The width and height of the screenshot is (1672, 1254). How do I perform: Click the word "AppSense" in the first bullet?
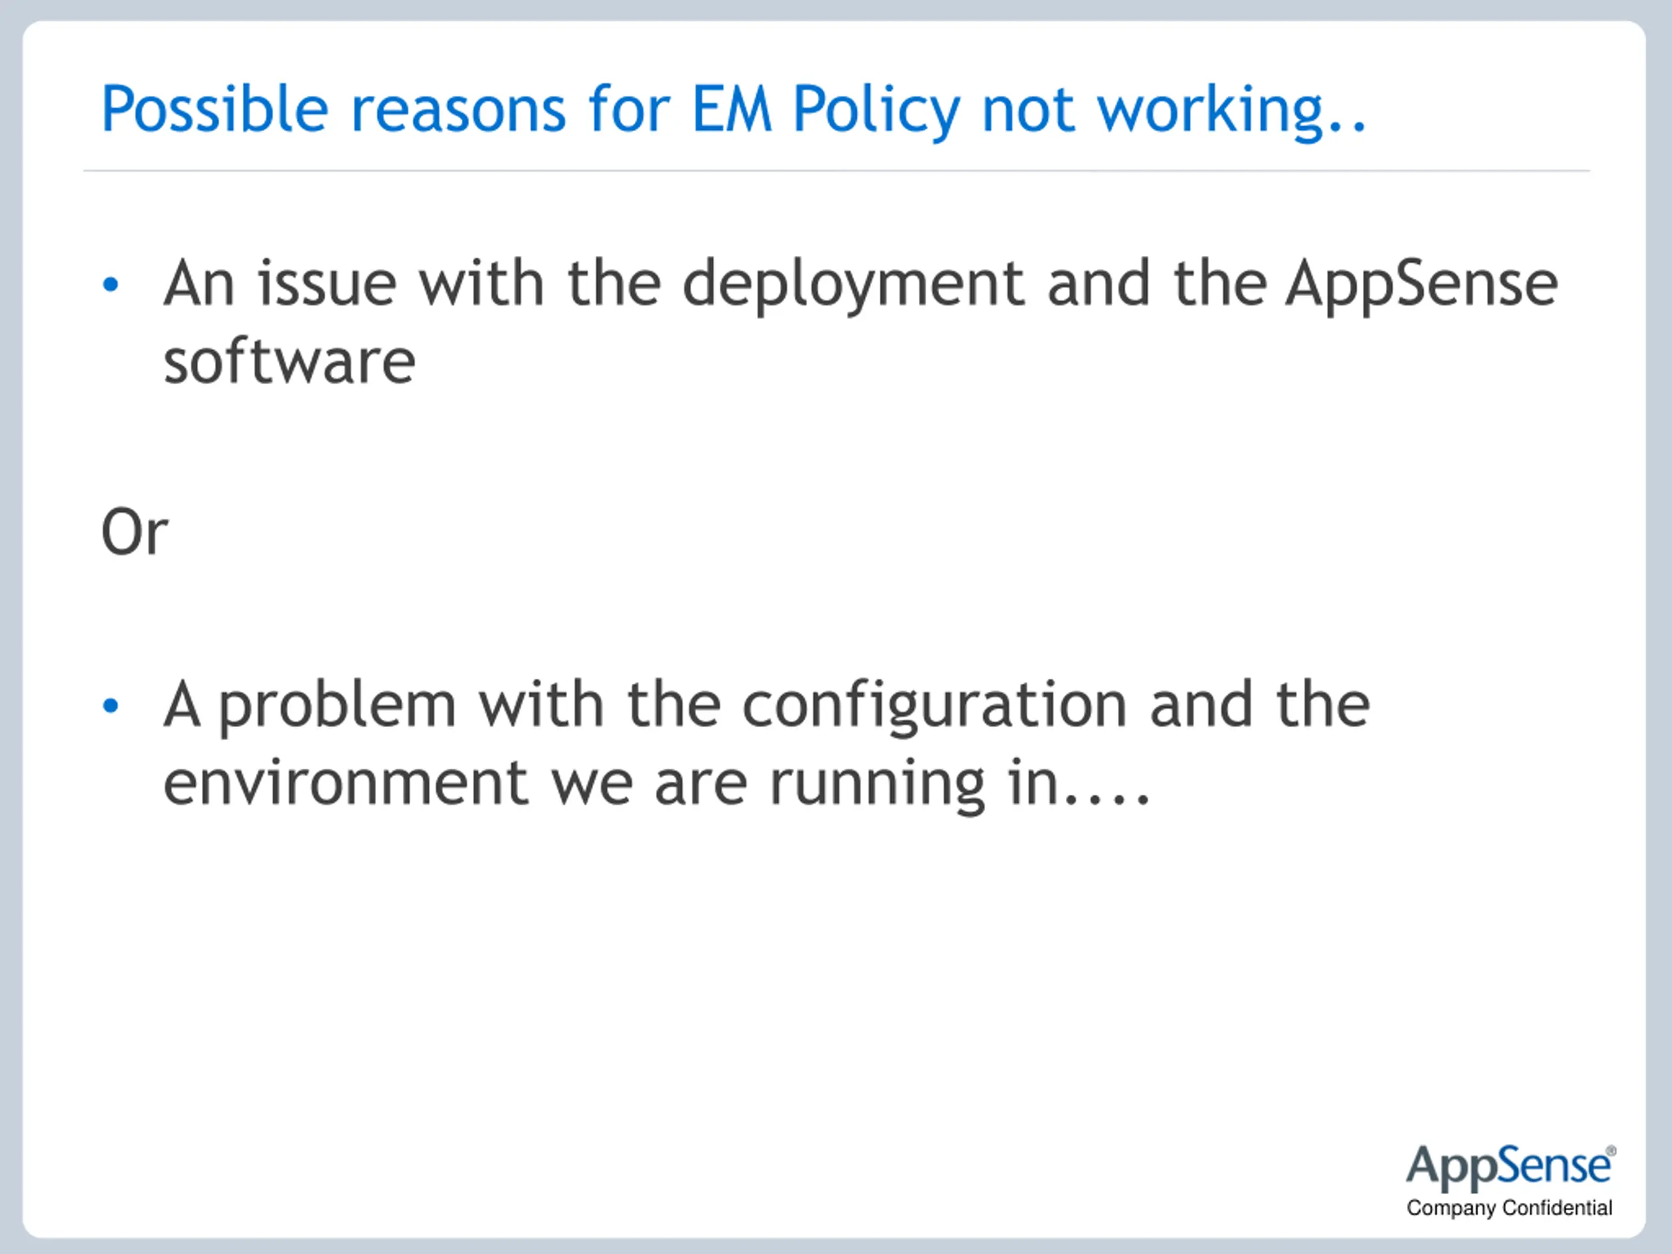1422,285
